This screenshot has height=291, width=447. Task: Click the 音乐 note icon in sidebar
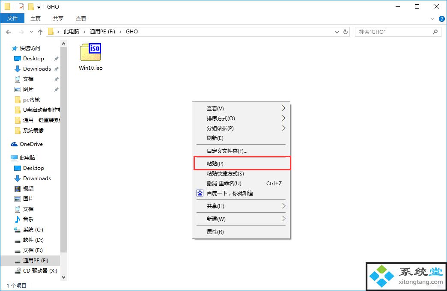(x=18, y=219)
